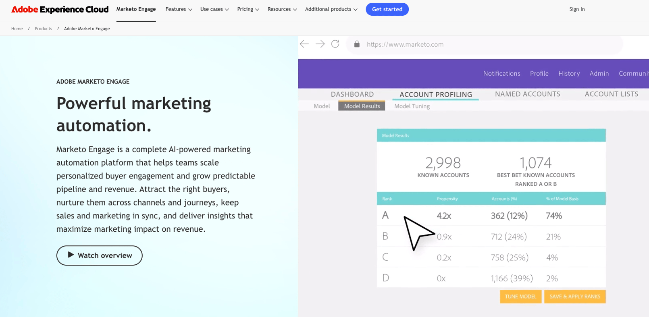This screenshot has width=649, height=326.
Task: Open Admin in purple header
Action: coord(599,73)
